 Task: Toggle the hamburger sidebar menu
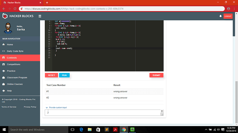[x=40, y=16]
